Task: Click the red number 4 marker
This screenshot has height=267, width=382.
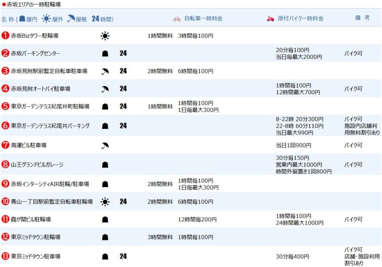Action: point(5,89)
